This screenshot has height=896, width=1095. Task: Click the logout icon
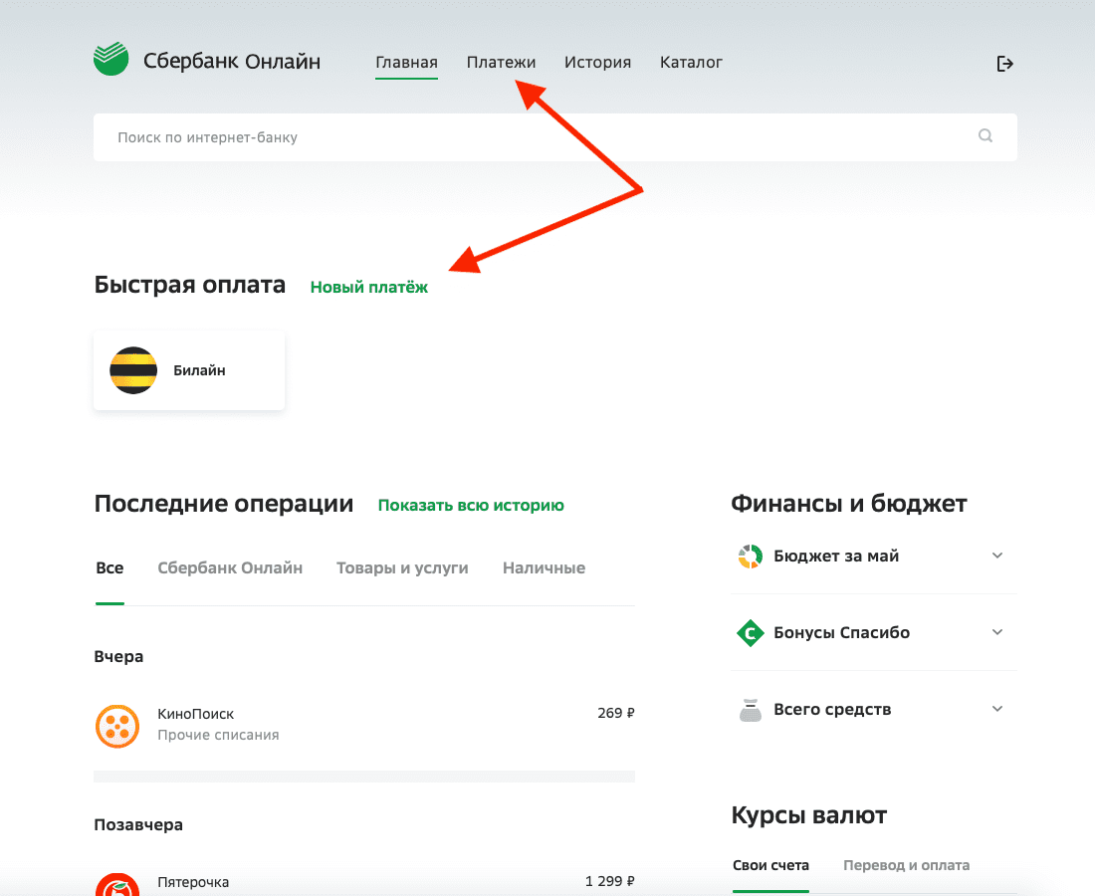[1004, 63]
